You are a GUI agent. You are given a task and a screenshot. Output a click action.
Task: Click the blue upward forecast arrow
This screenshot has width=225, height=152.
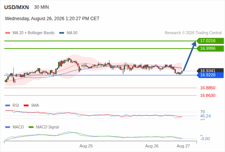tap(190, 56)
